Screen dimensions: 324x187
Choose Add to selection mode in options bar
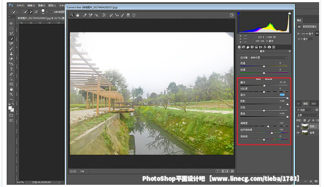coord(30,12)
